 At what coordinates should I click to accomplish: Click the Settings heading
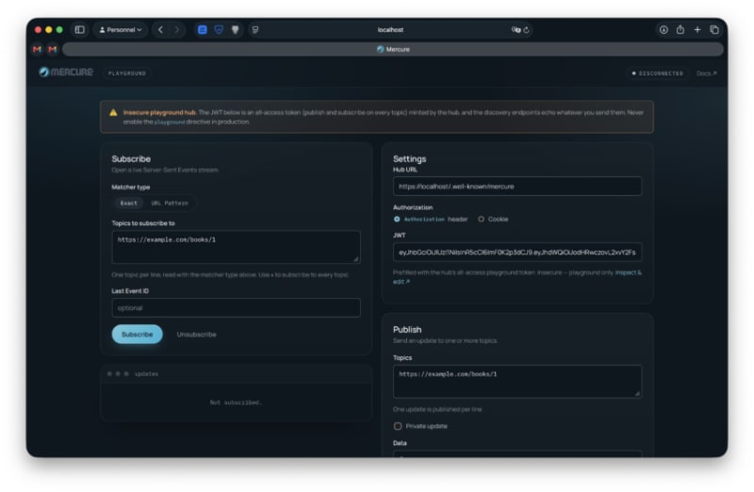tap(409, 158)
